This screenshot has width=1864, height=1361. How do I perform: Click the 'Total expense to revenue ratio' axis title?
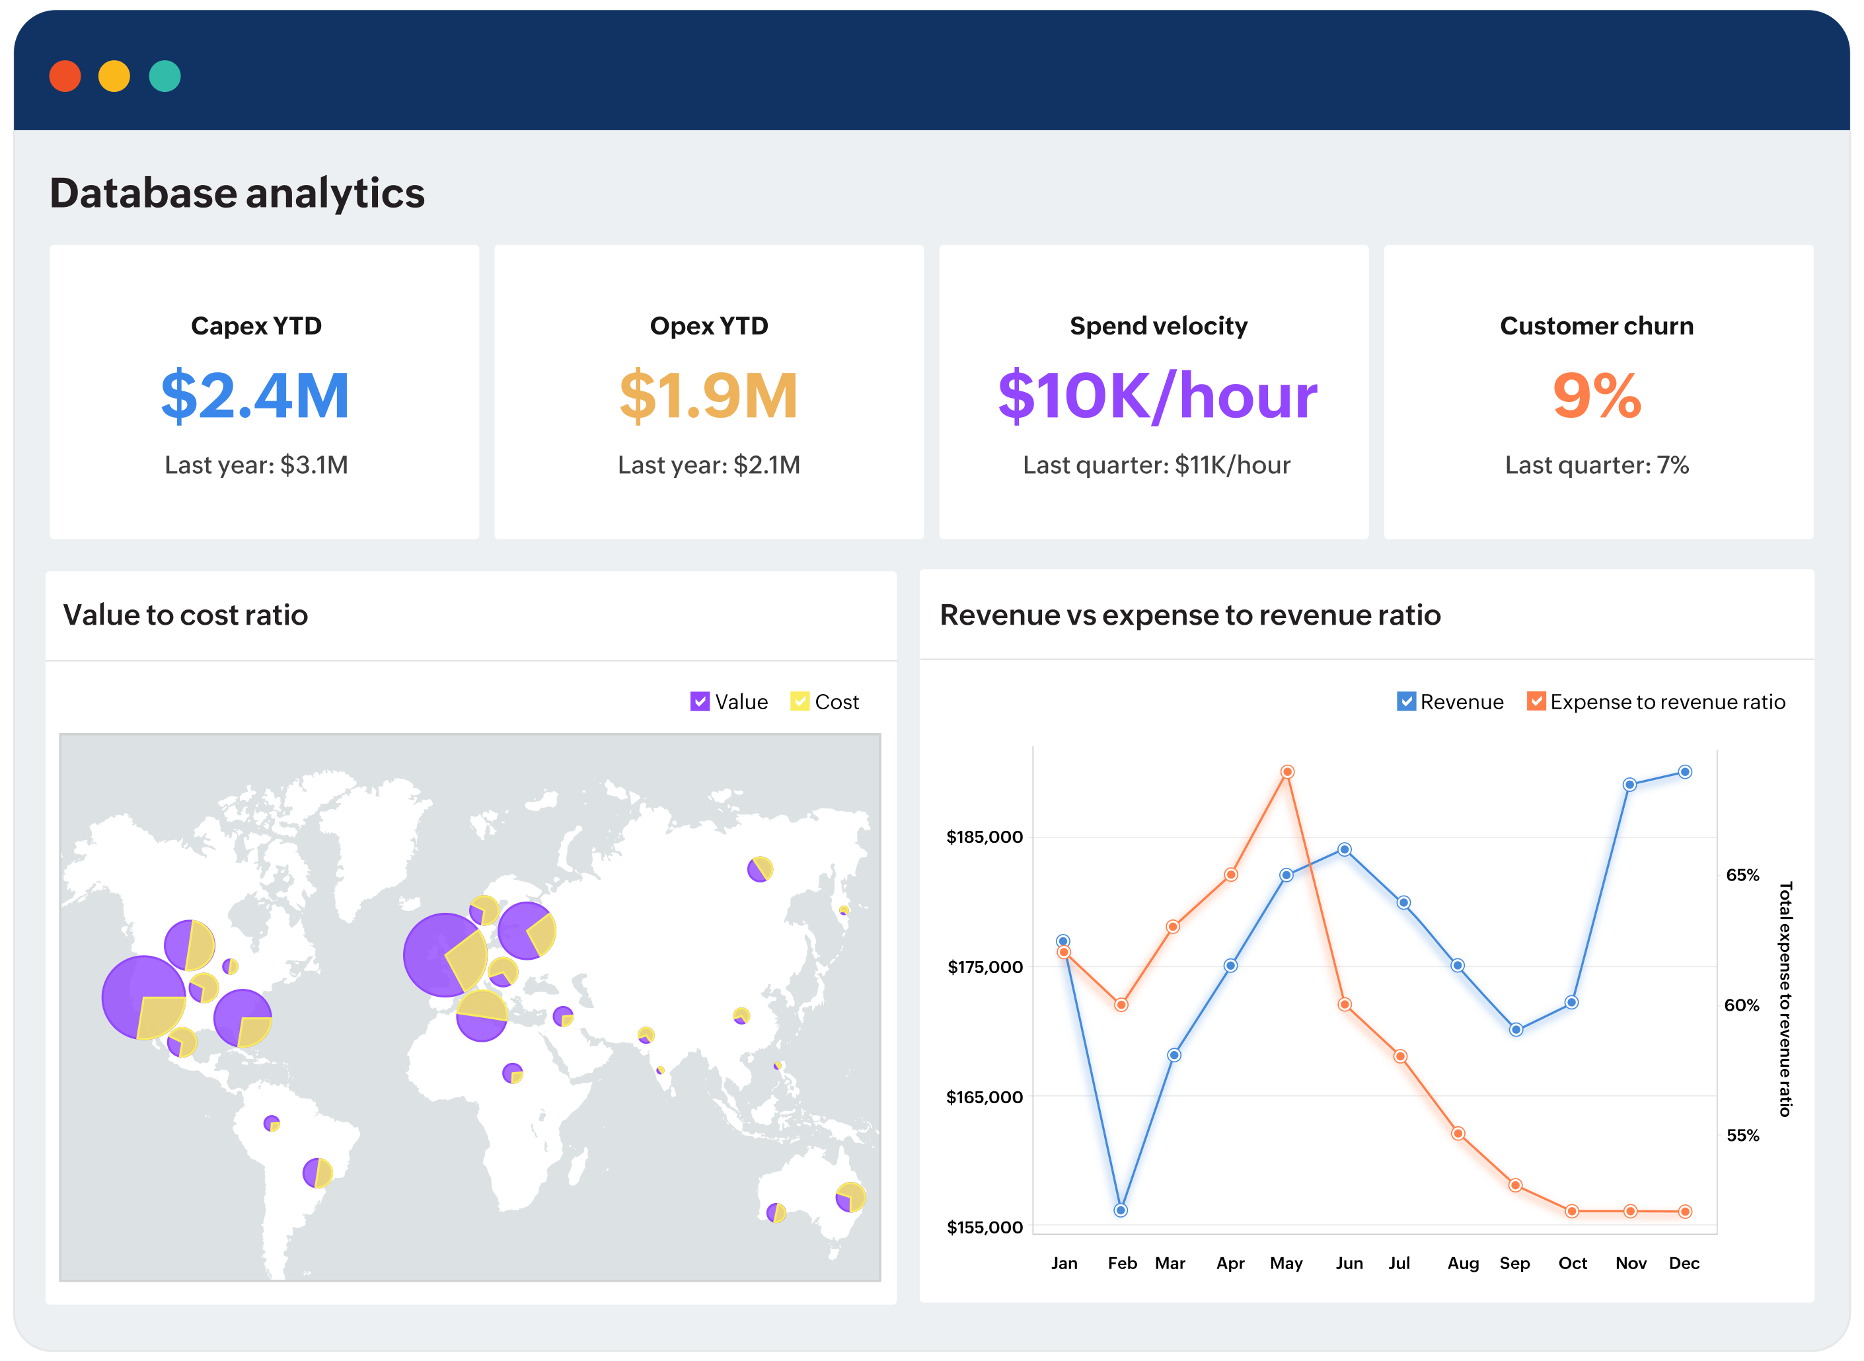point(1785,999)
